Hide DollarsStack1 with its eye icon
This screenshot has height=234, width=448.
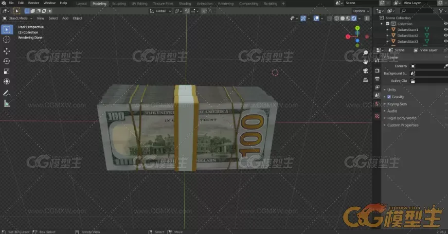[x=445, y=29]
